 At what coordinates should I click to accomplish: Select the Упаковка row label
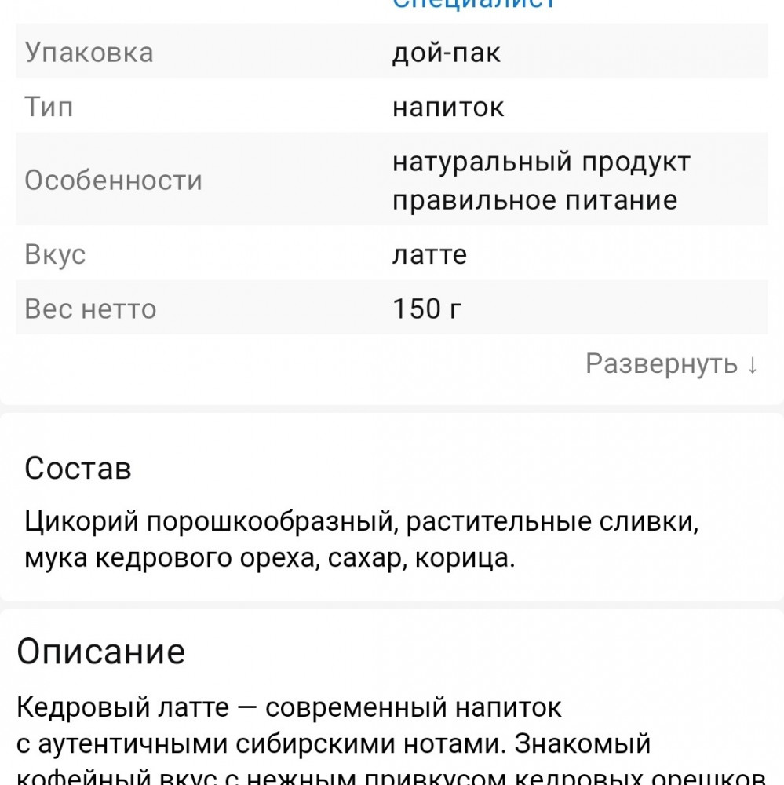click(x=89, y=53)
